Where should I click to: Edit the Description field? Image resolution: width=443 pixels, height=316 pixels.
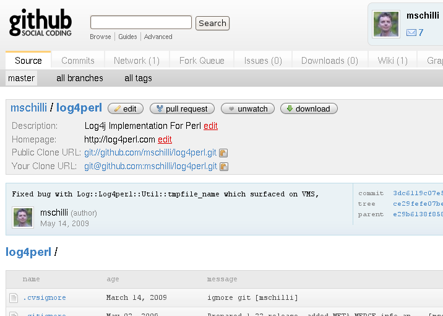(x=211, y=126)
